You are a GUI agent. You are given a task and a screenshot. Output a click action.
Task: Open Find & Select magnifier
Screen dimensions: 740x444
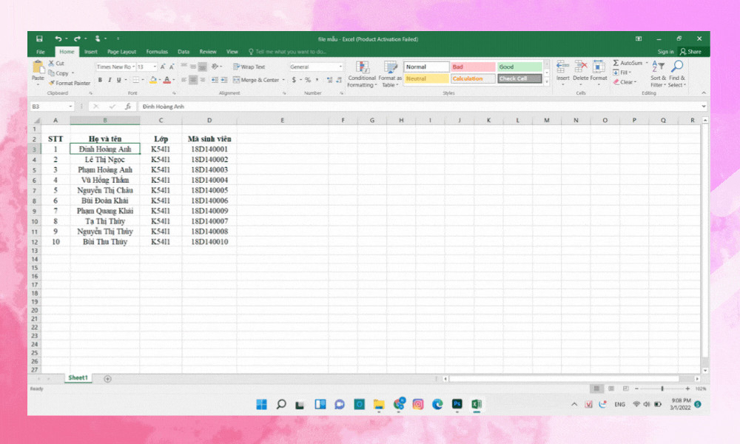pos(677,68)
